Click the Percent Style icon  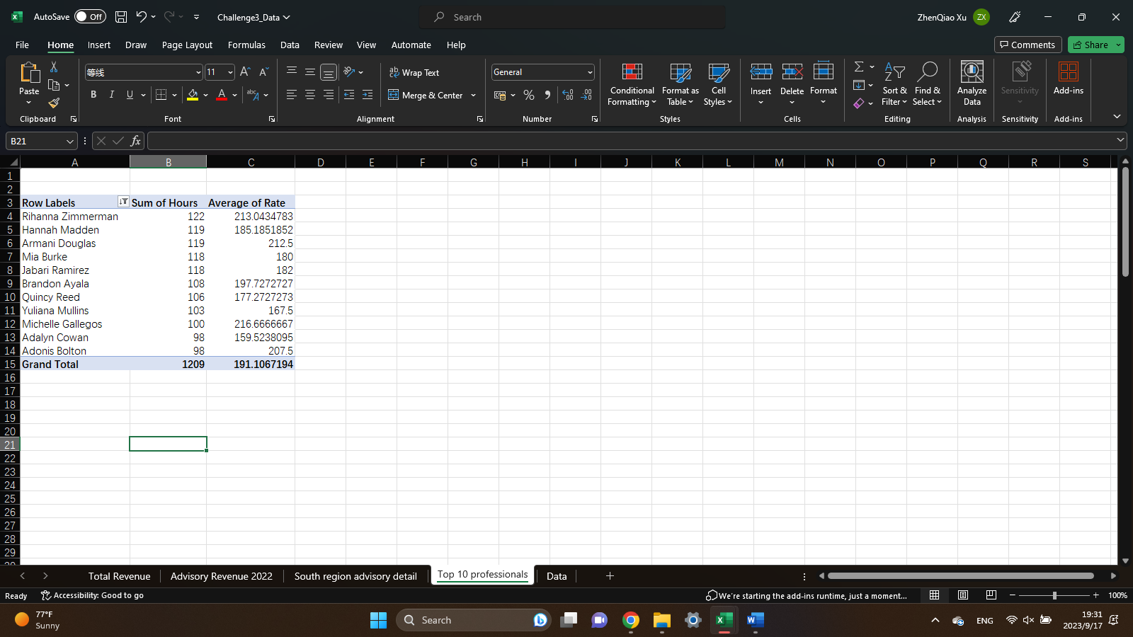(528, 95)
